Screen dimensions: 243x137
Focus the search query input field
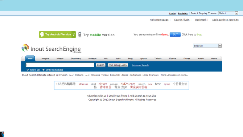[x=60, y=65]
